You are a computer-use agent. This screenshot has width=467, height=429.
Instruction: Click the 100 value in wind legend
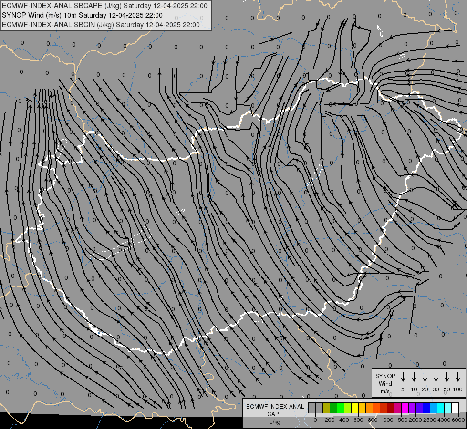(x=458, y=389)
